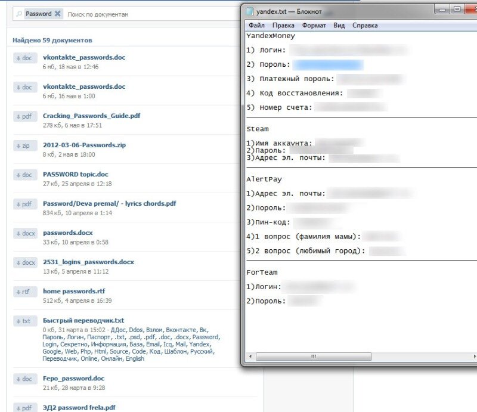Screen dimensions: 477x412
Task: Open 2012-03-06-Passwords.zip link
Action: [x=84, y=145]
